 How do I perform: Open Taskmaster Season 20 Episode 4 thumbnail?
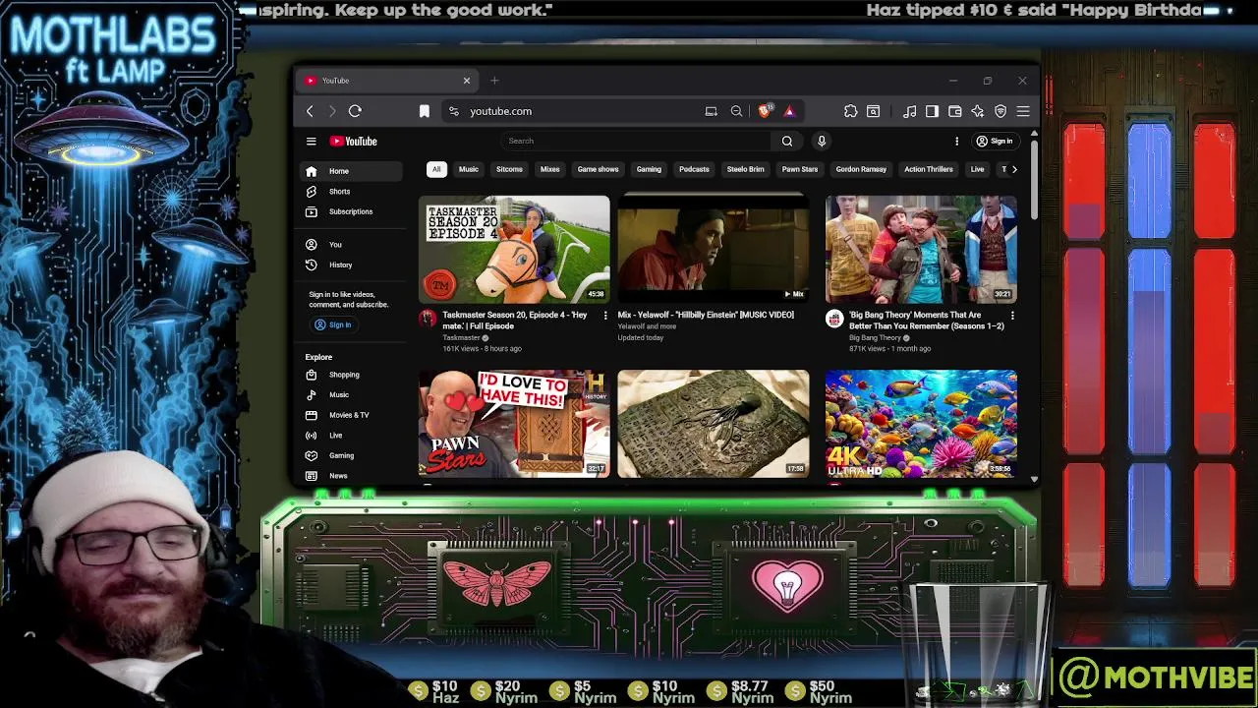[x=514, y=249]
